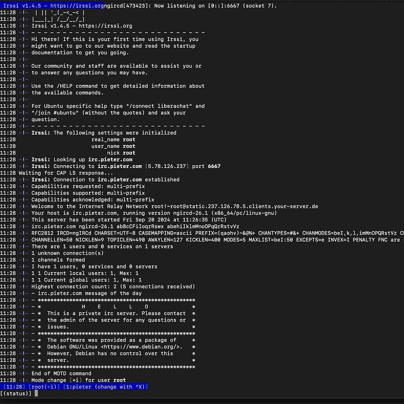Click 'Mode change [+i] for user root' line
This screenshot has height=404, width=404.
click(x=78, y=381)
